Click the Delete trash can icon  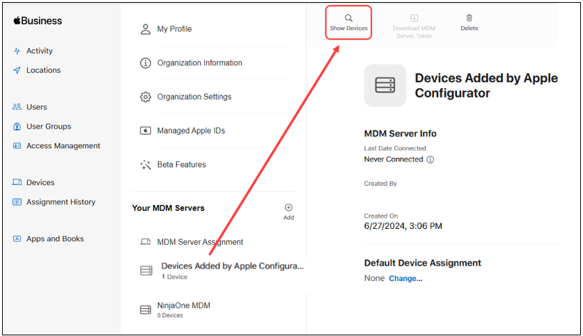[x=469, y=18]
